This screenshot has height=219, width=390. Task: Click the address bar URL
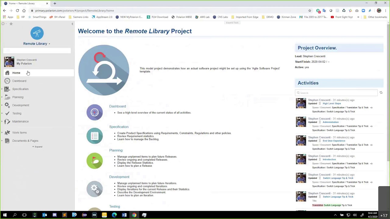pyautogui.click(x=75, y=11)
